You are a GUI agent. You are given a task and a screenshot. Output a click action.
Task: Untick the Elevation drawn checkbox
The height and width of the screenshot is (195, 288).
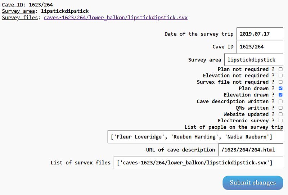pos(280,95)
